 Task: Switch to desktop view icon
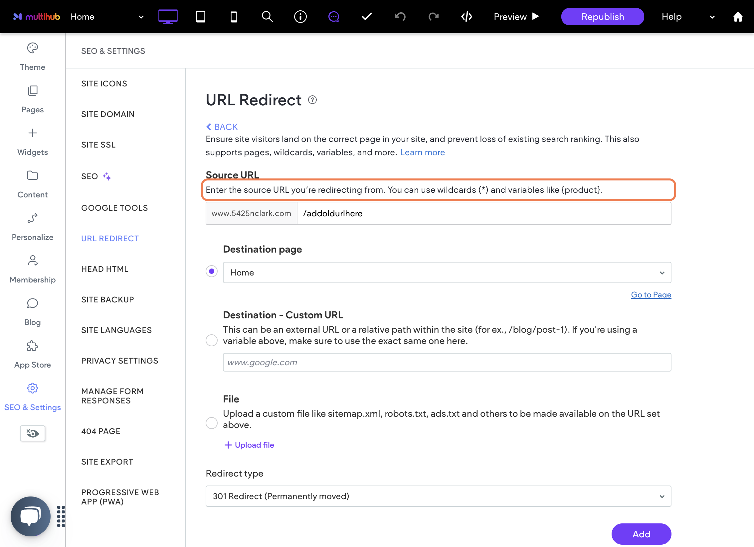pos(168,17)
